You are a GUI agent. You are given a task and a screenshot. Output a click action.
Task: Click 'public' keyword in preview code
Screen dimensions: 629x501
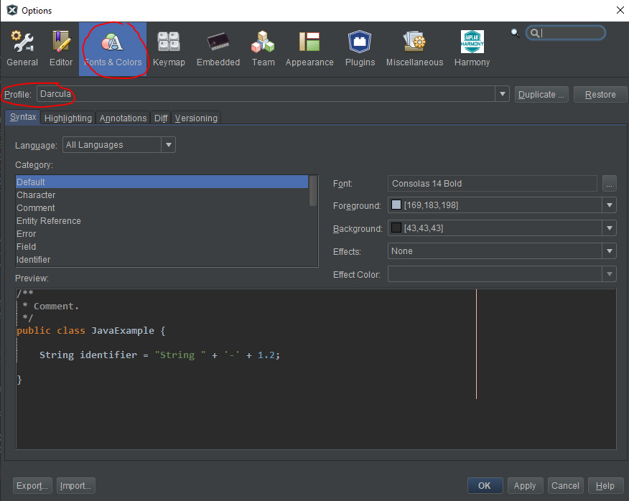pos(34,330)
